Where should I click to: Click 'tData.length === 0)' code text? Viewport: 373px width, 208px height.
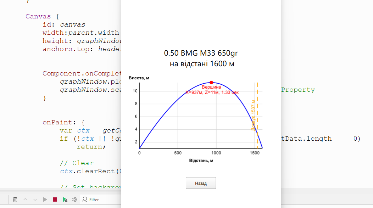[321, 139]
